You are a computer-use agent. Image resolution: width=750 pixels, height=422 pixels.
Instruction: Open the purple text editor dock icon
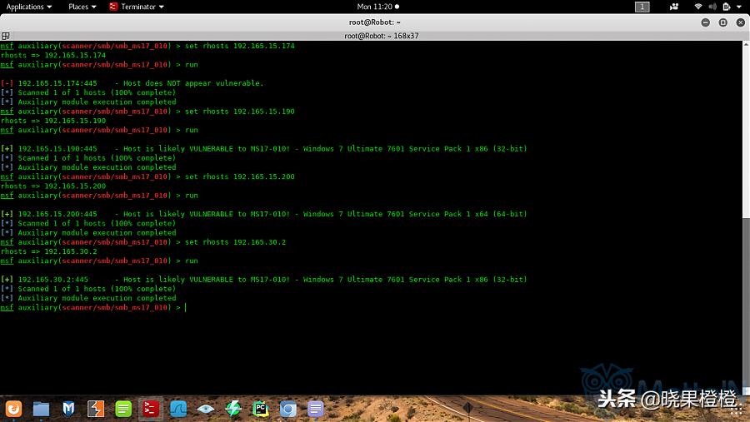click(315, 409)
